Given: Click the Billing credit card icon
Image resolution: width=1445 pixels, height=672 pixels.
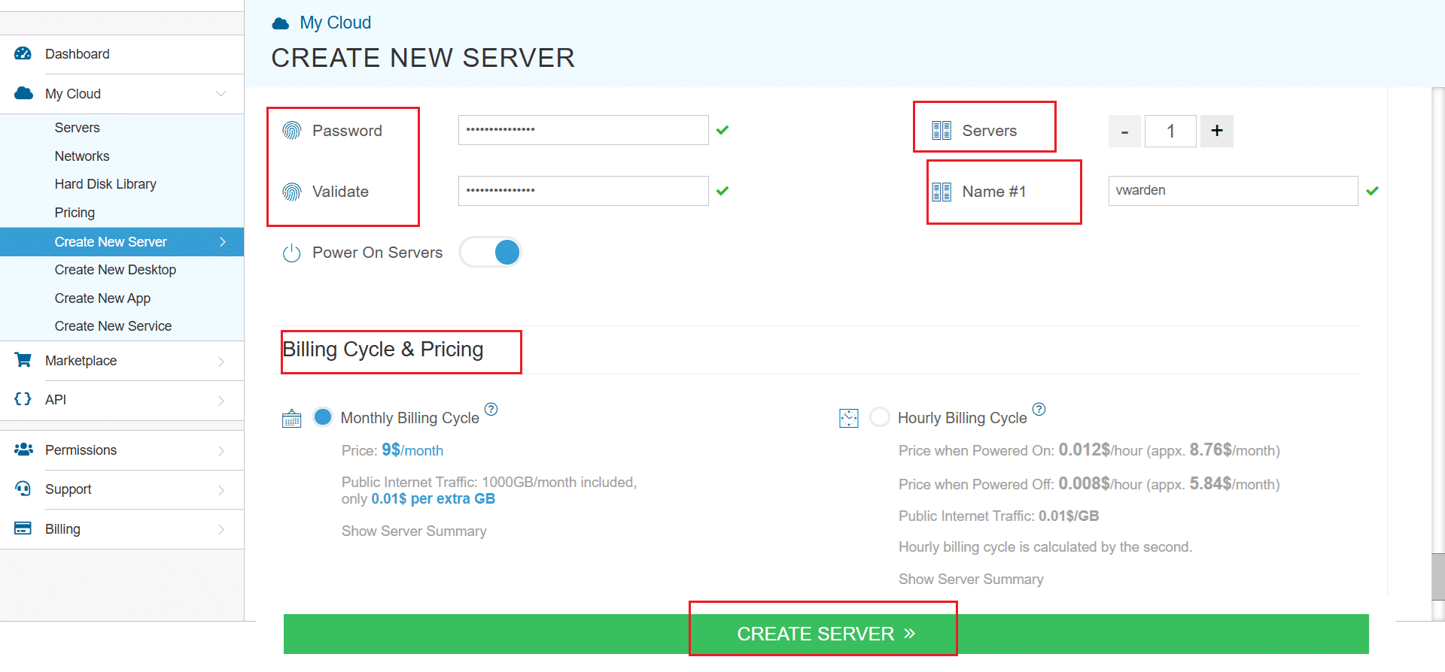Looking at the screenshot, I should click(23, 528).
